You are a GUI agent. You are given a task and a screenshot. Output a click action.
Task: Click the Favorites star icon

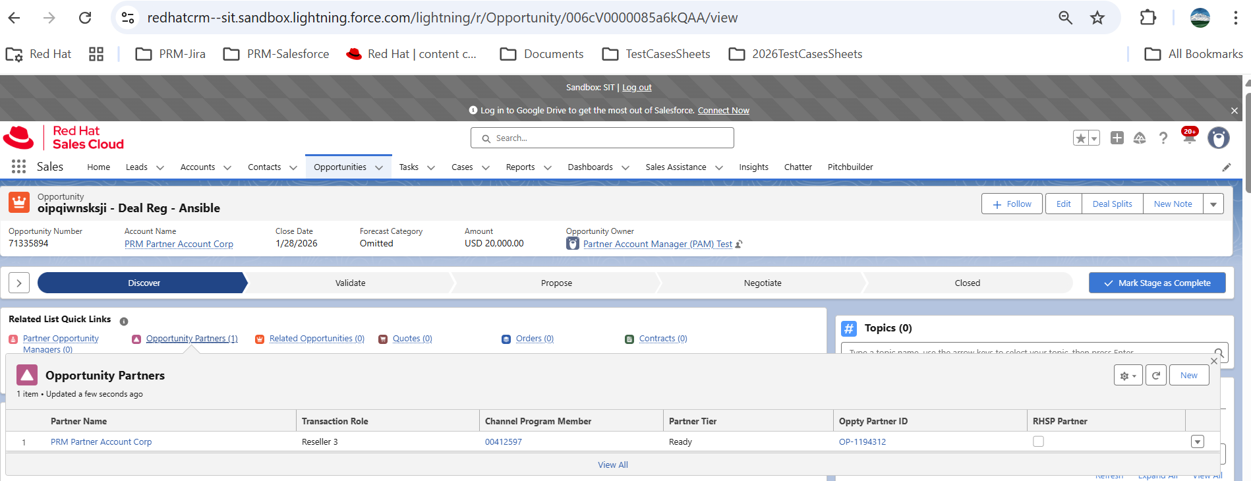(1080, 138)
